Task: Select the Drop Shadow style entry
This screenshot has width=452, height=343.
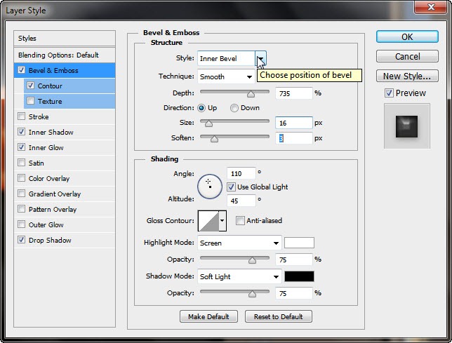Action: pyautogui.click(x=49, y=241)
